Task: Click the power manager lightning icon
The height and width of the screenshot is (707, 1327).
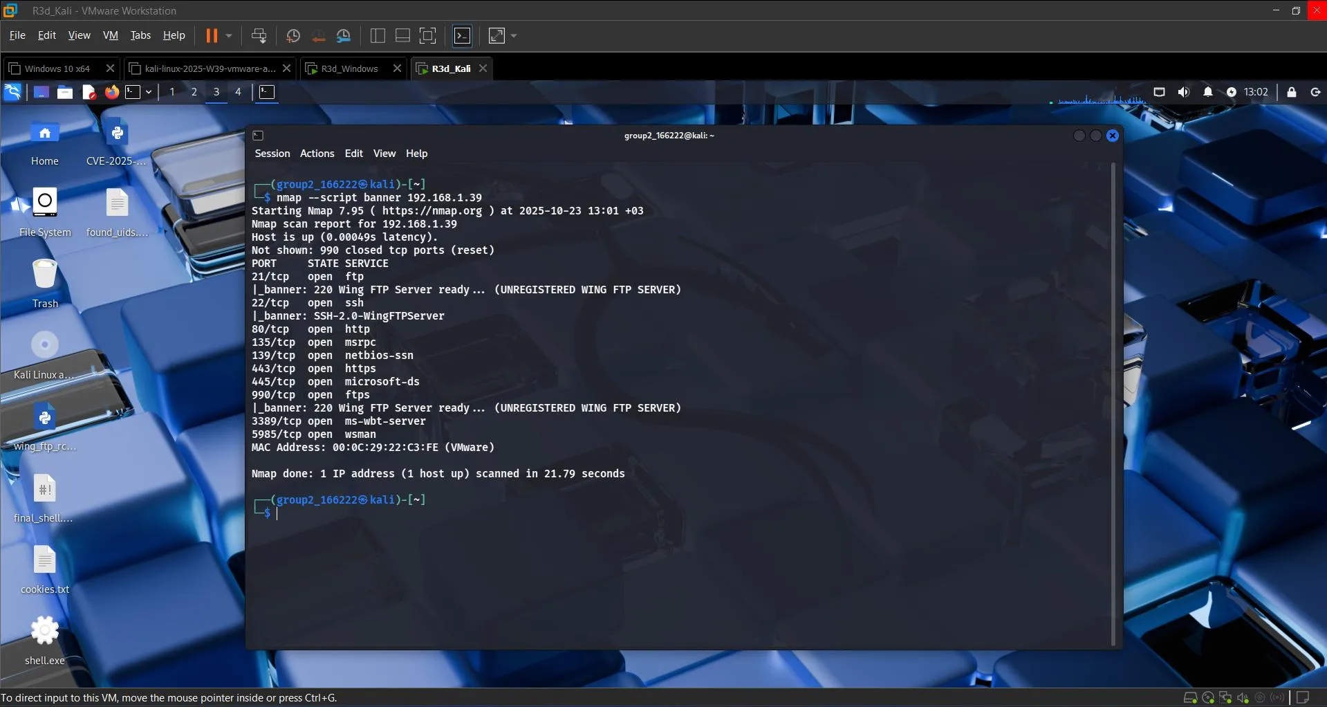Action: coord(1232,92)
